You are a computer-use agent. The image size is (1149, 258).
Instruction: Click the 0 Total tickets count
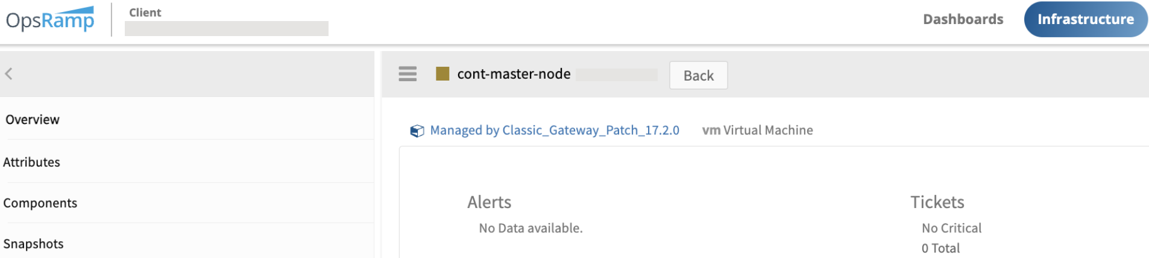point(940,248)
